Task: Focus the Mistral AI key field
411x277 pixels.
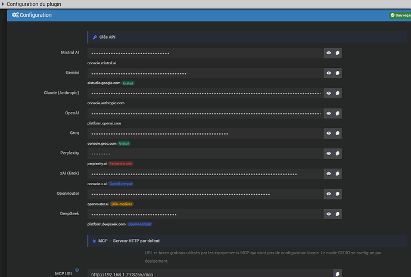Action: point(205,53)
